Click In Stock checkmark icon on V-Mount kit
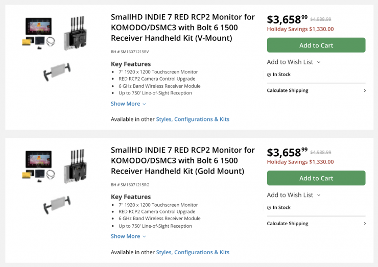 point(269,75)
